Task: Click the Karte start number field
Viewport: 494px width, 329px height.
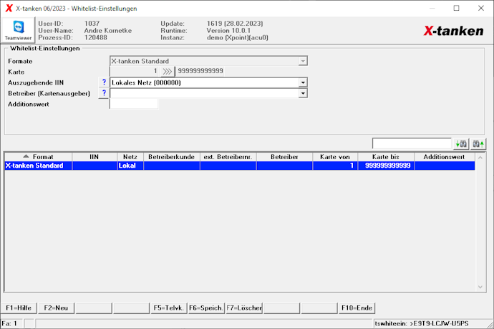Action: [x=135, y=71]
